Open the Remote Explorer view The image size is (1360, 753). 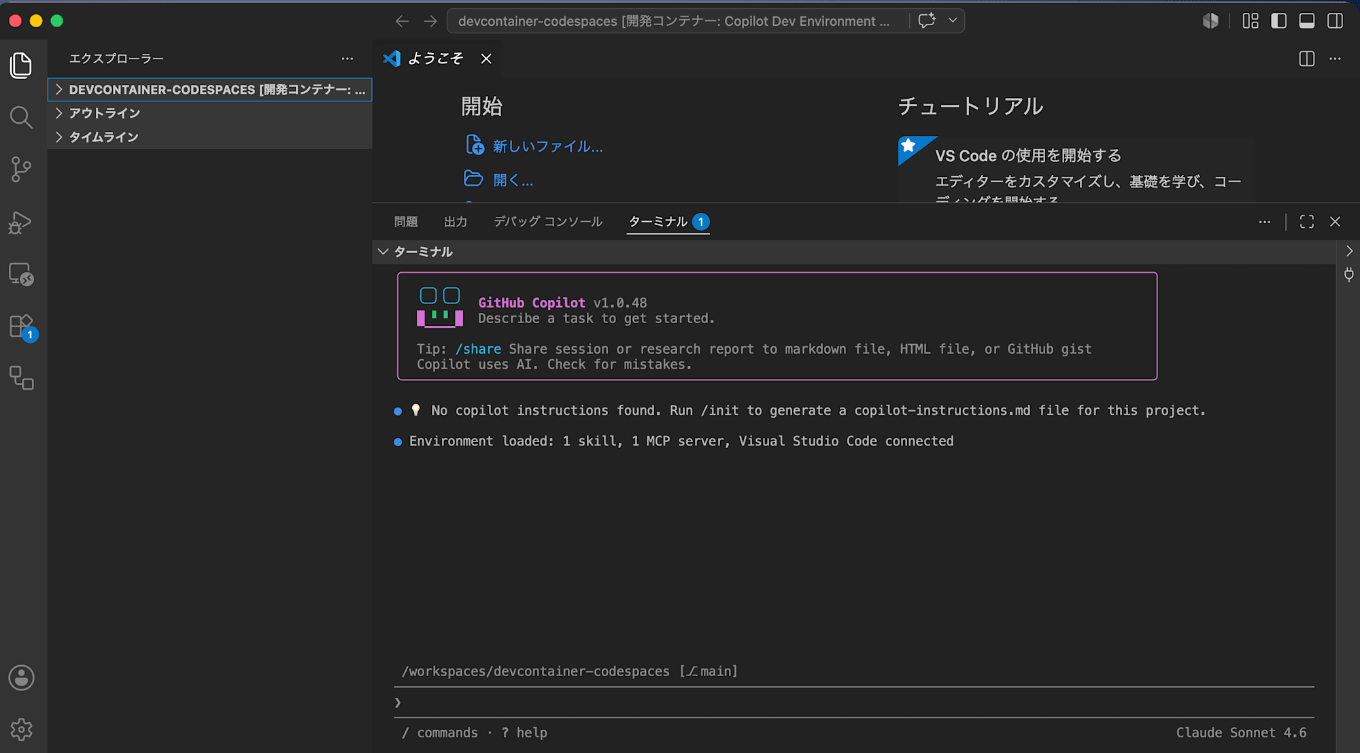pyautogui.click(x=21, y=274)
